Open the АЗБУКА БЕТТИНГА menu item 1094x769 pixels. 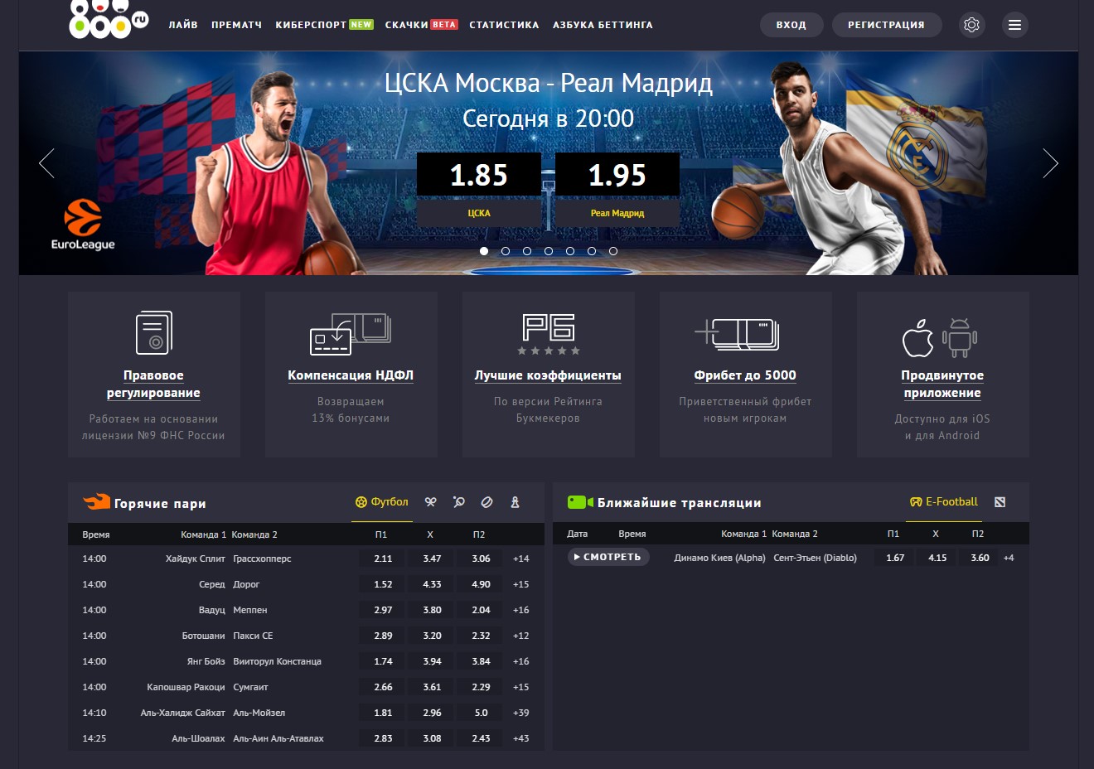[x=603, y=25]
